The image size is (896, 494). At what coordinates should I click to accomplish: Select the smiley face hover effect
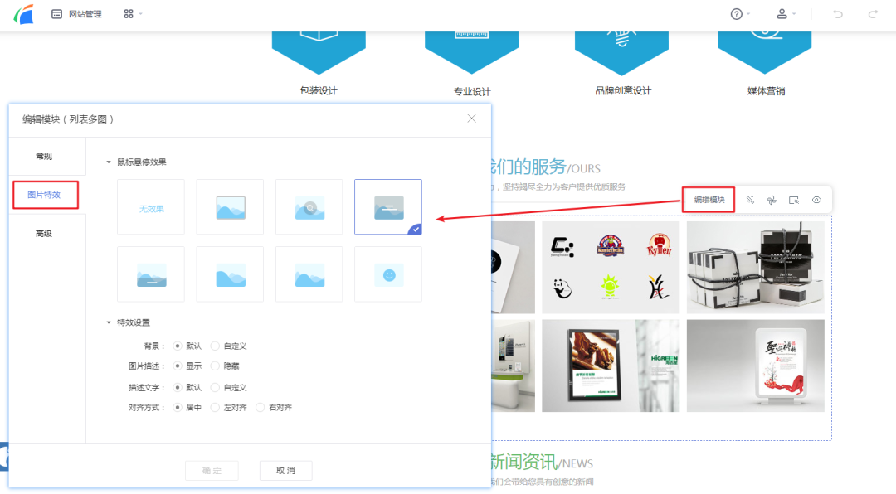pyautogui.click(x=388, y=274)
